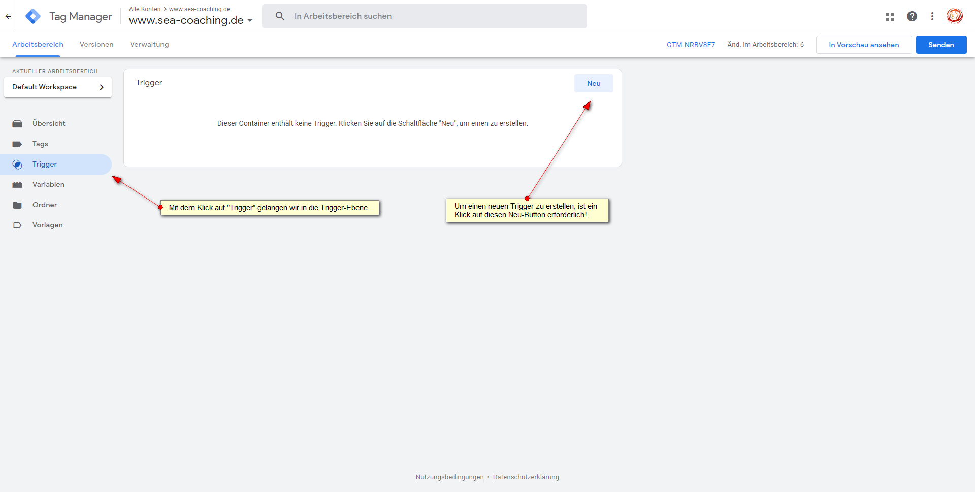Click the Alle Konten breadcrumb link
This screenshot has width=975, height=492.
[x=145, y=9]
